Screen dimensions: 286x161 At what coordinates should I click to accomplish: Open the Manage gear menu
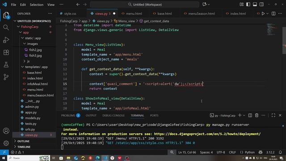click(x=6, y=143)
